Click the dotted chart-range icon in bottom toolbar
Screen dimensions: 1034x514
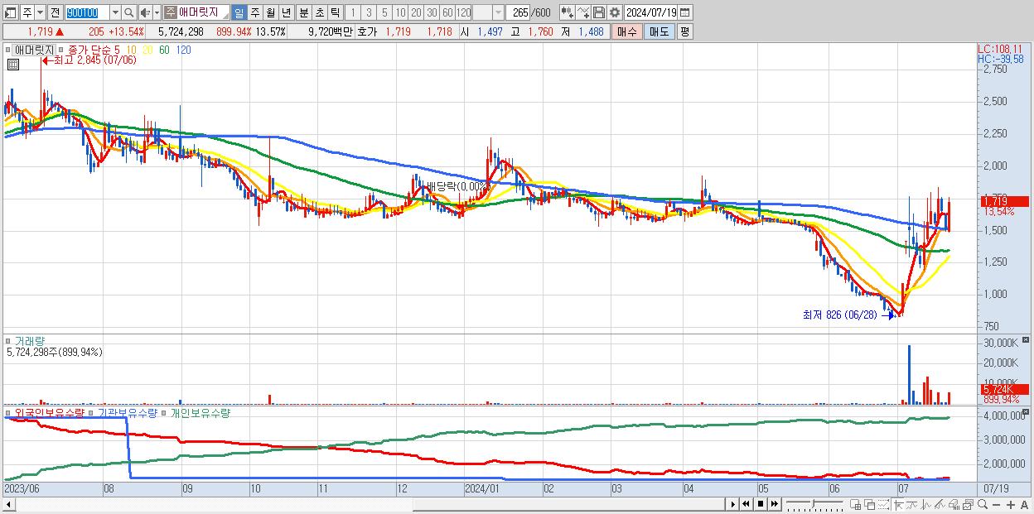click(x=883, y=504)
